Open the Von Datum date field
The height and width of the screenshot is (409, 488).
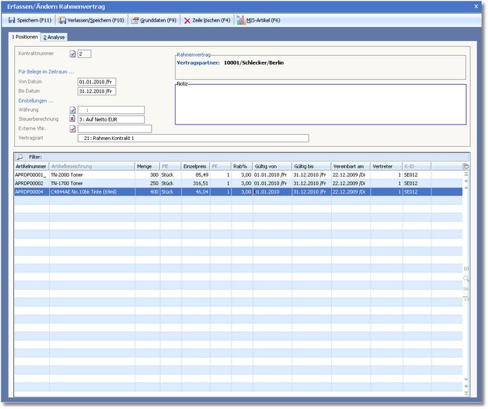(97, 82)
